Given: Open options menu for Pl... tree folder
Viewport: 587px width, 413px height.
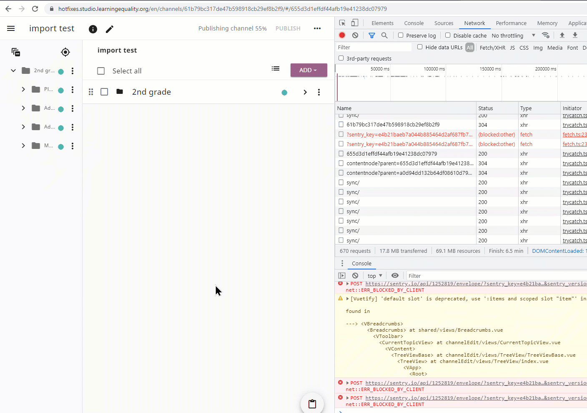Looking at the screenshot, I should coord(73,90).
